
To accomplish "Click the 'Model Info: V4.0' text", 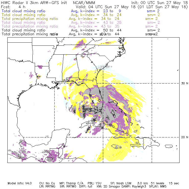I will pos(20,183).
